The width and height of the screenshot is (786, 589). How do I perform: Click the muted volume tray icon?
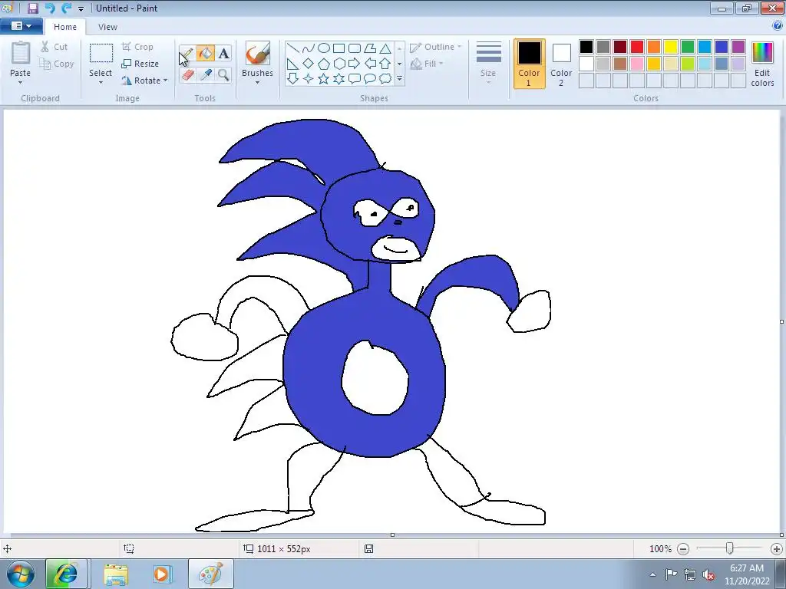(x=708, y=574)
